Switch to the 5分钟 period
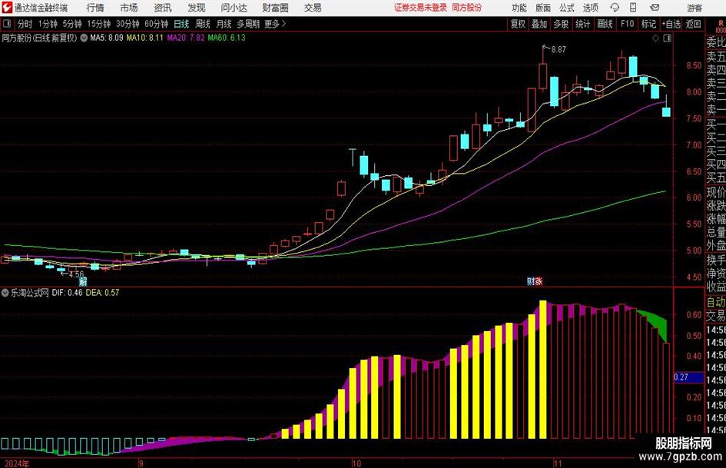This screenshot has width=726, height=468. coord(71,24)
